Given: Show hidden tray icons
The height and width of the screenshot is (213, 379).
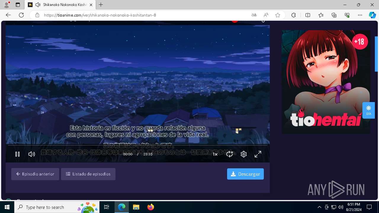Looking at the screenshot, I should coord(319,207).
